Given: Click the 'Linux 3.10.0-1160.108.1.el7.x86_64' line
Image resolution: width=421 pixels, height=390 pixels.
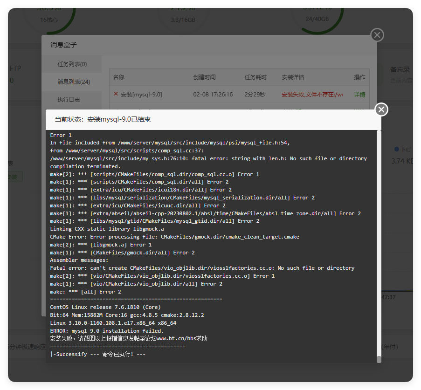Looking at the screenshot, I should coord(113,323).
